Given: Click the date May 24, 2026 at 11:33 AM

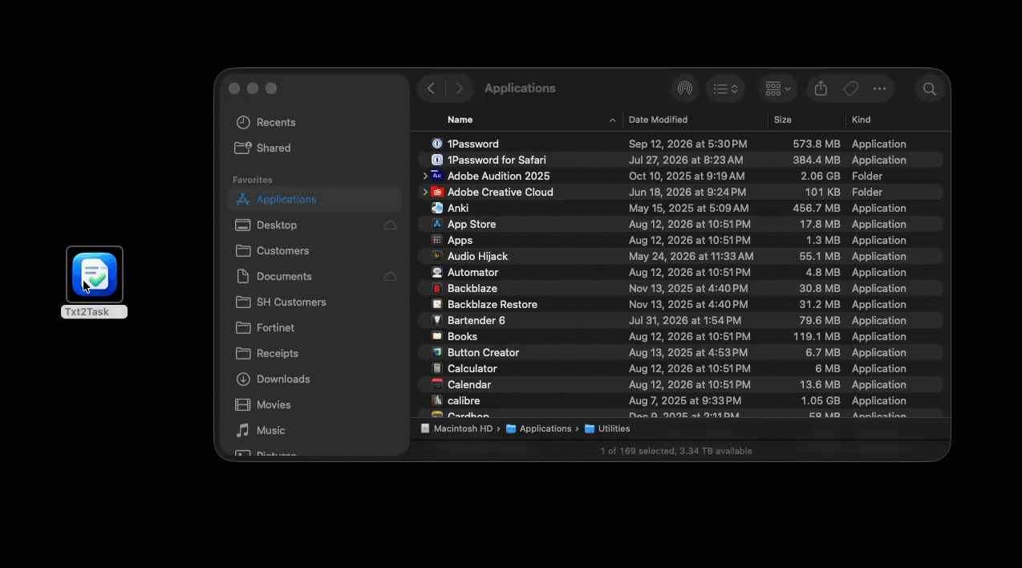Looking at the screenshot, I should coord(691,256).
